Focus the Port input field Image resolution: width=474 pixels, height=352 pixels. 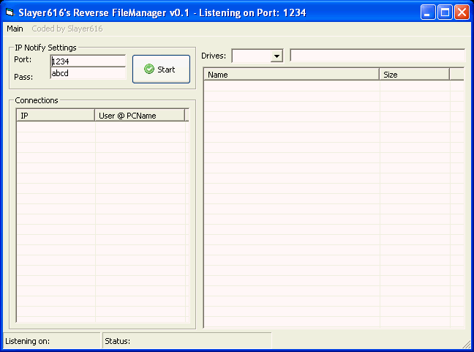[x=88, y=61]
